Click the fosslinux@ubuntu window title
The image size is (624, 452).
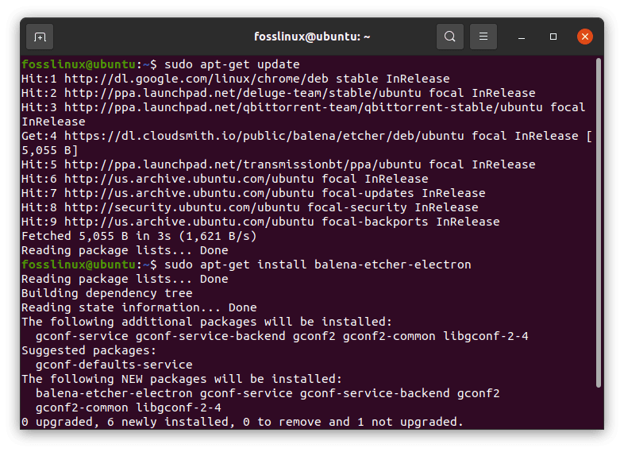coord(312,37)
